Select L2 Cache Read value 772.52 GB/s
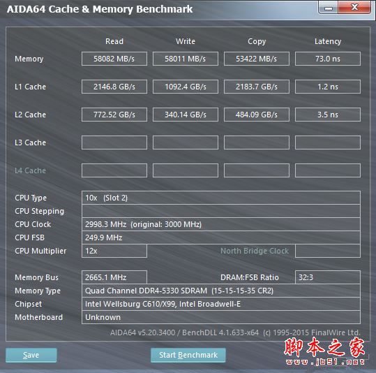Image resolution: width=376 pixels, height=373 pixels. pos(114,115)
